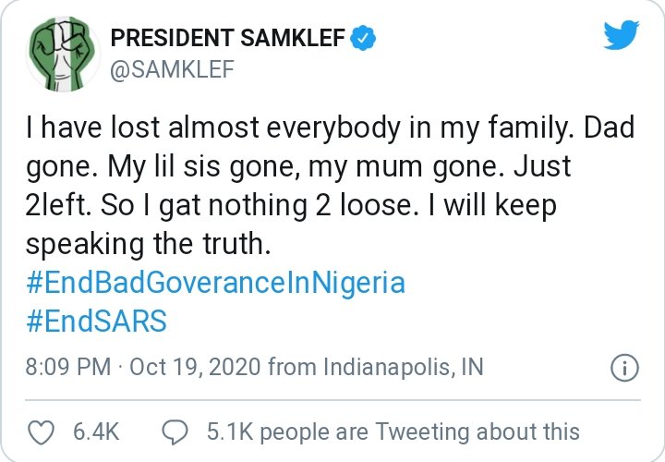This screenshot has width=665, height=462.
Task: Open the #EndBadGoveranceInNigeria hashtag
Action: pos(215,282)
